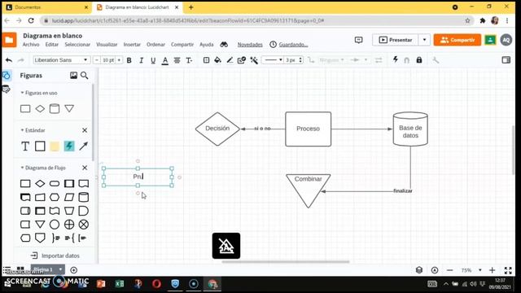Viewport: 521px width, 293px height.
Task: Click the orange Compartir button
Action: click(458, 40)
